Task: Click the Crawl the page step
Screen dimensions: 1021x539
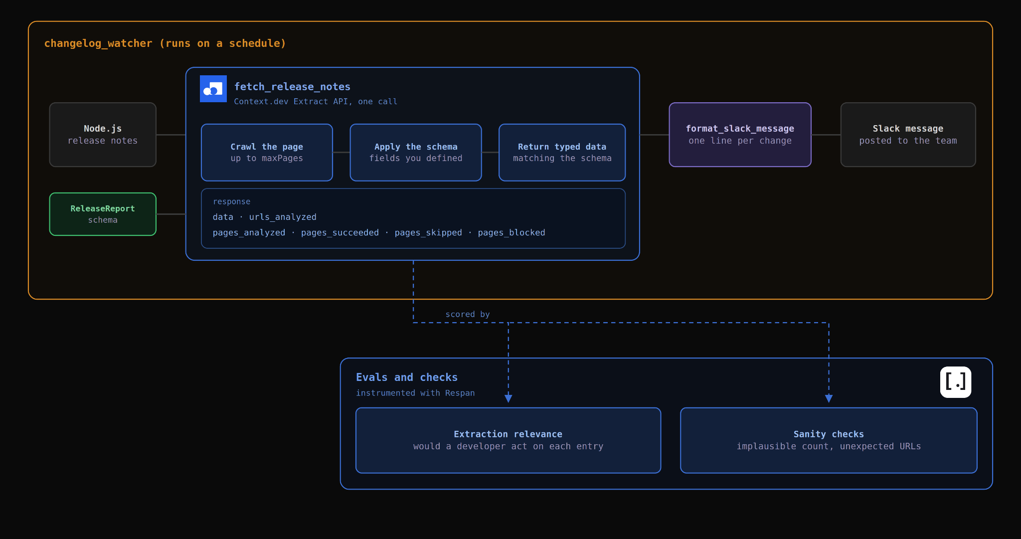Action: point(267,153)
